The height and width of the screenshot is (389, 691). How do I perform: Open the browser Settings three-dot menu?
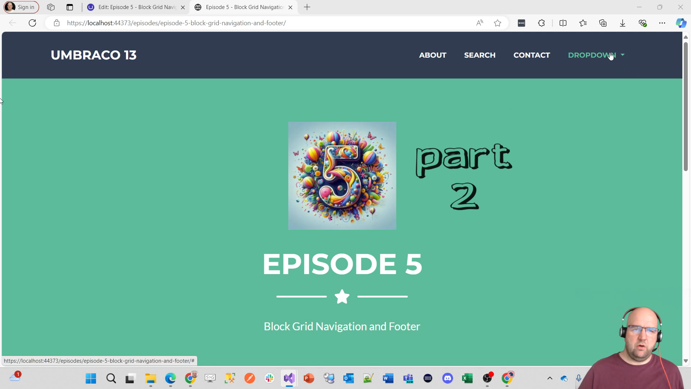[662, 23]
